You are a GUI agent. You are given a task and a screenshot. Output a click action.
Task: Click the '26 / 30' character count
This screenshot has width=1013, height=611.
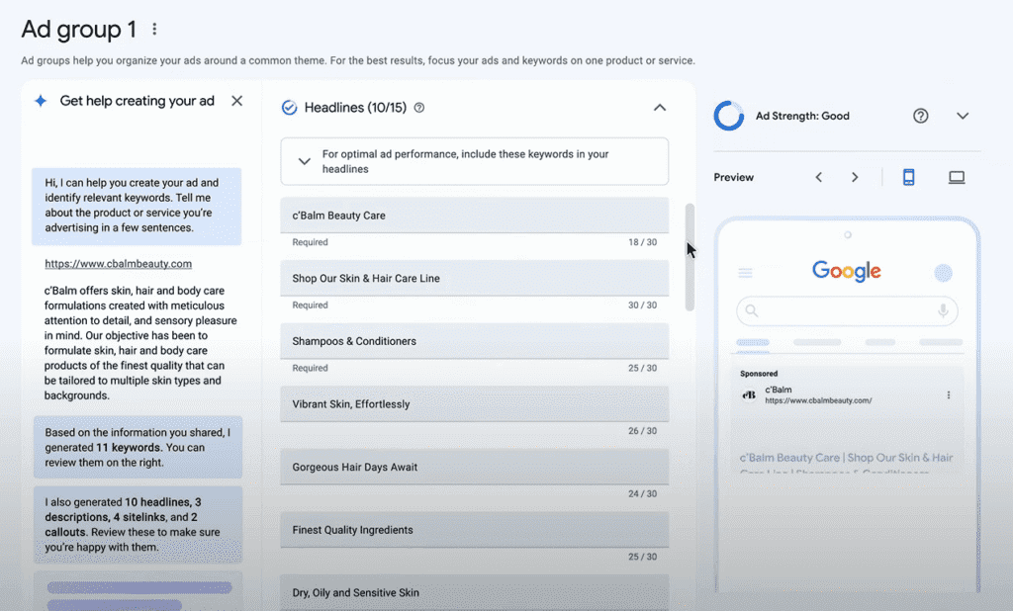point(642,431)
